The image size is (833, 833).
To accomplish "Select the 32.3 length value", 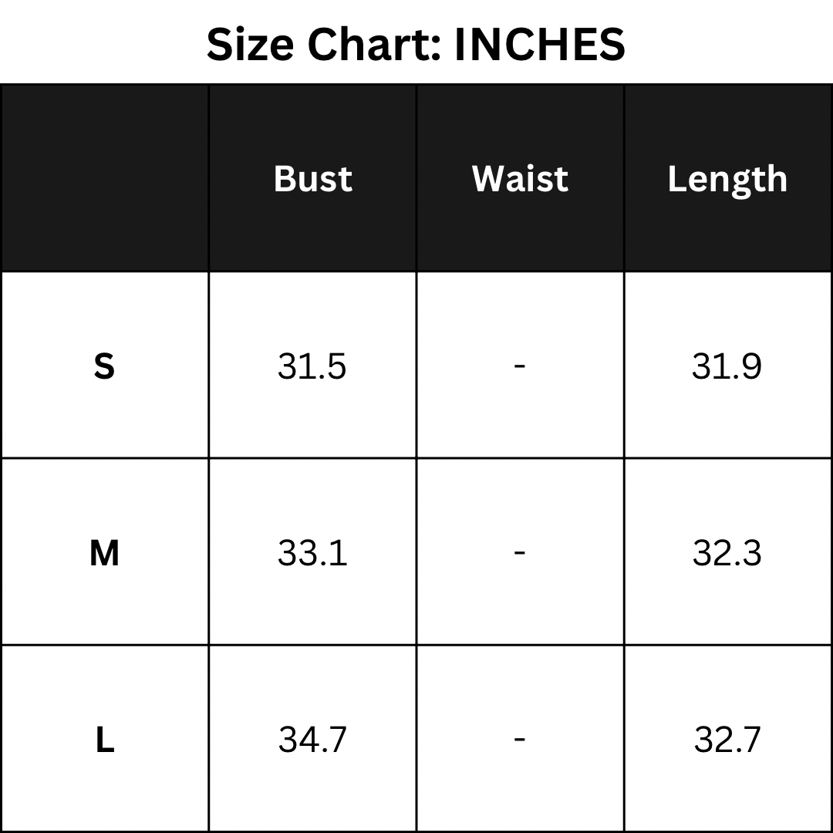I will [727, 553].
